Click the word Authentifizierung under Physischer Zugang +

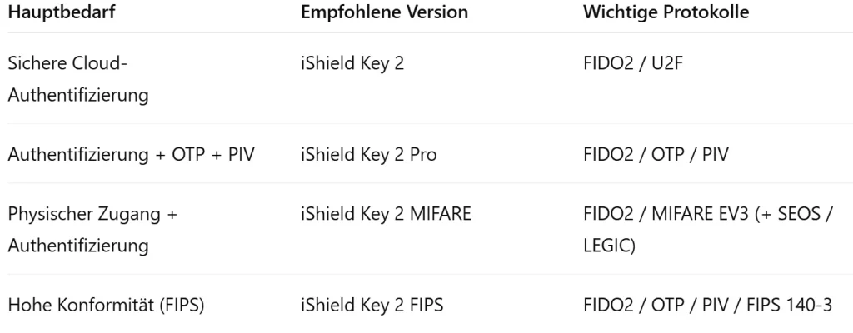(77, 246)
